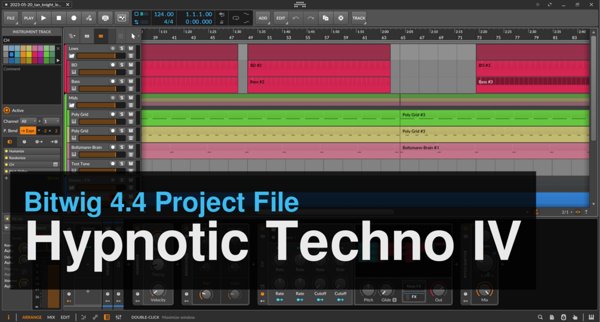
Task: Select the Boltzmann-Brain #3 clip
Action: click(494, 150)
